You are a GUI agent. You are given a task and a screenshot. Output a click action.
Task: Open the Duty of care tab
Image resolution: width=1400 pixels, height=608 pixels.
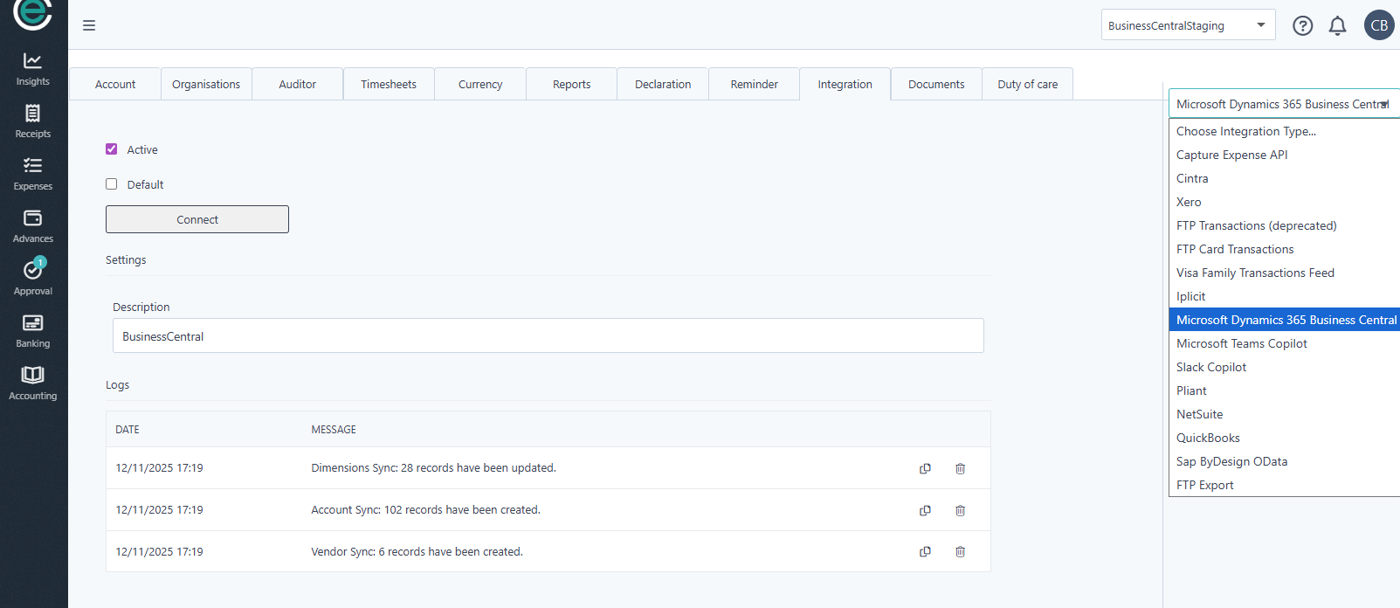1028,84
